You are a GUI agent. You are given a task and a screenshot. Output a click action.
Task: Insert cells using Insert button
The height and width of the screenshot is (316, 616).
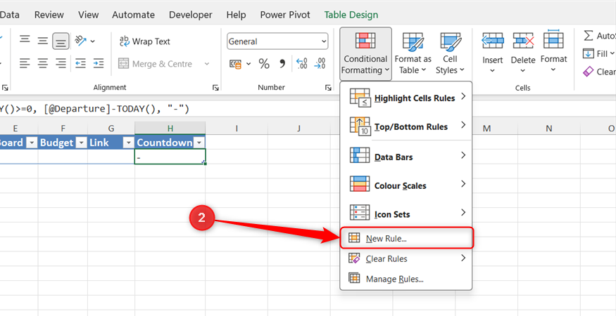click(x=492, y=53)
